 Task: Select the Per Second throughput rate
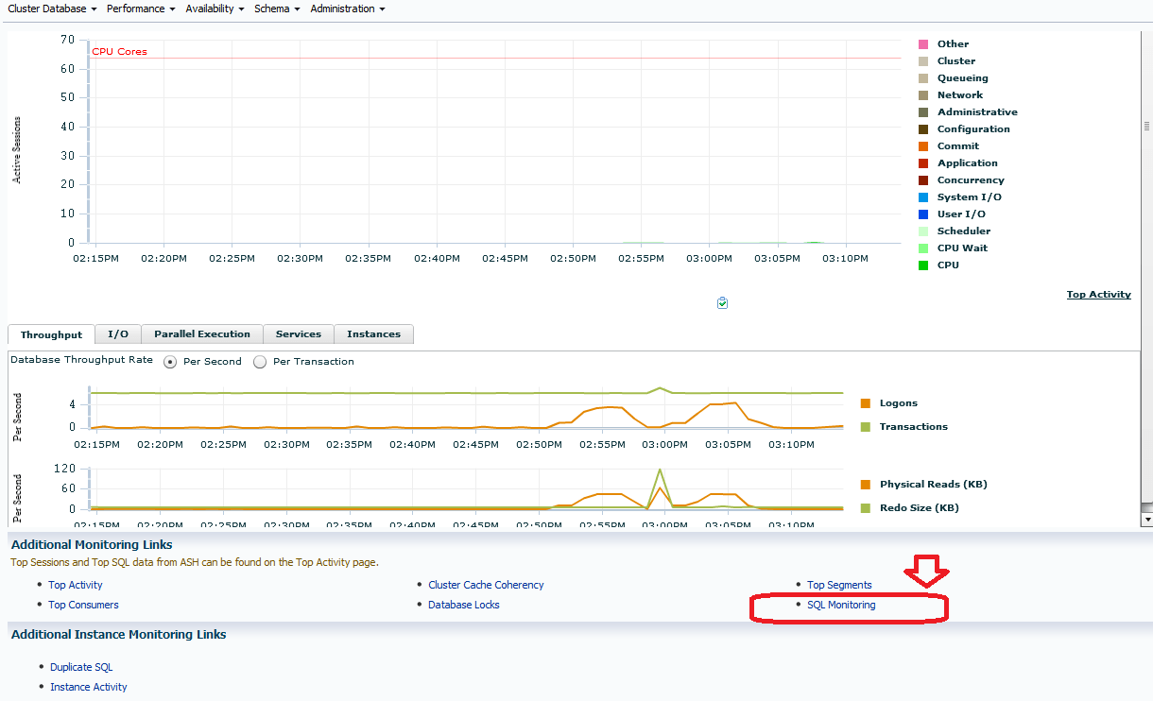(x=171, y=362)
